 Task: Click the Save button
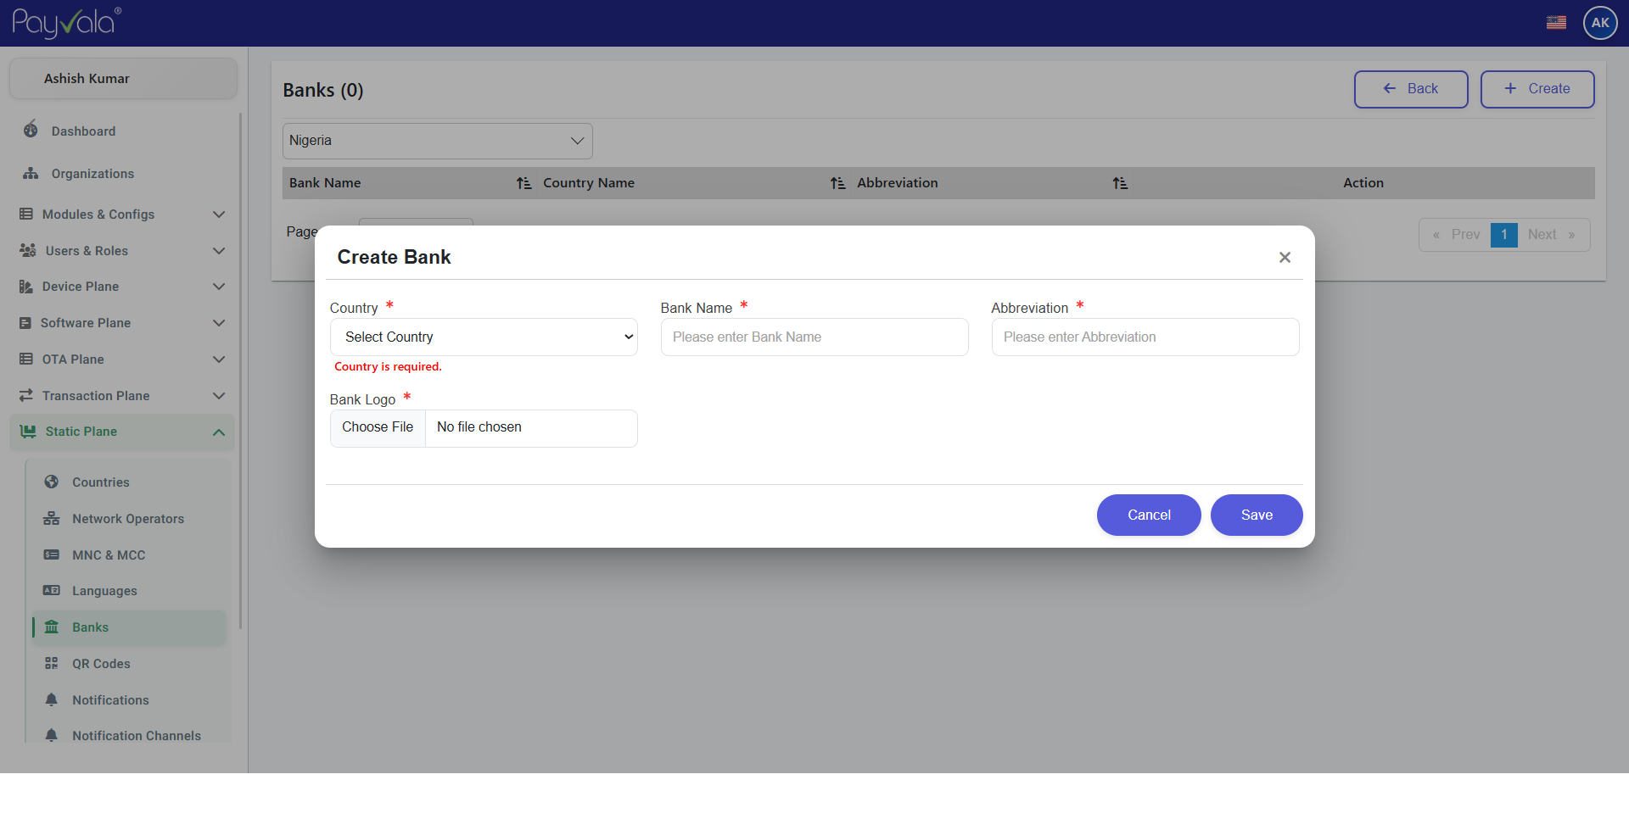1257,515
